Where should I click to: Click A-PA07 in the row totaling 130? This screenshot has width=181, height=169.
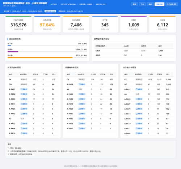pyautogui.click(x=127, y=104)
